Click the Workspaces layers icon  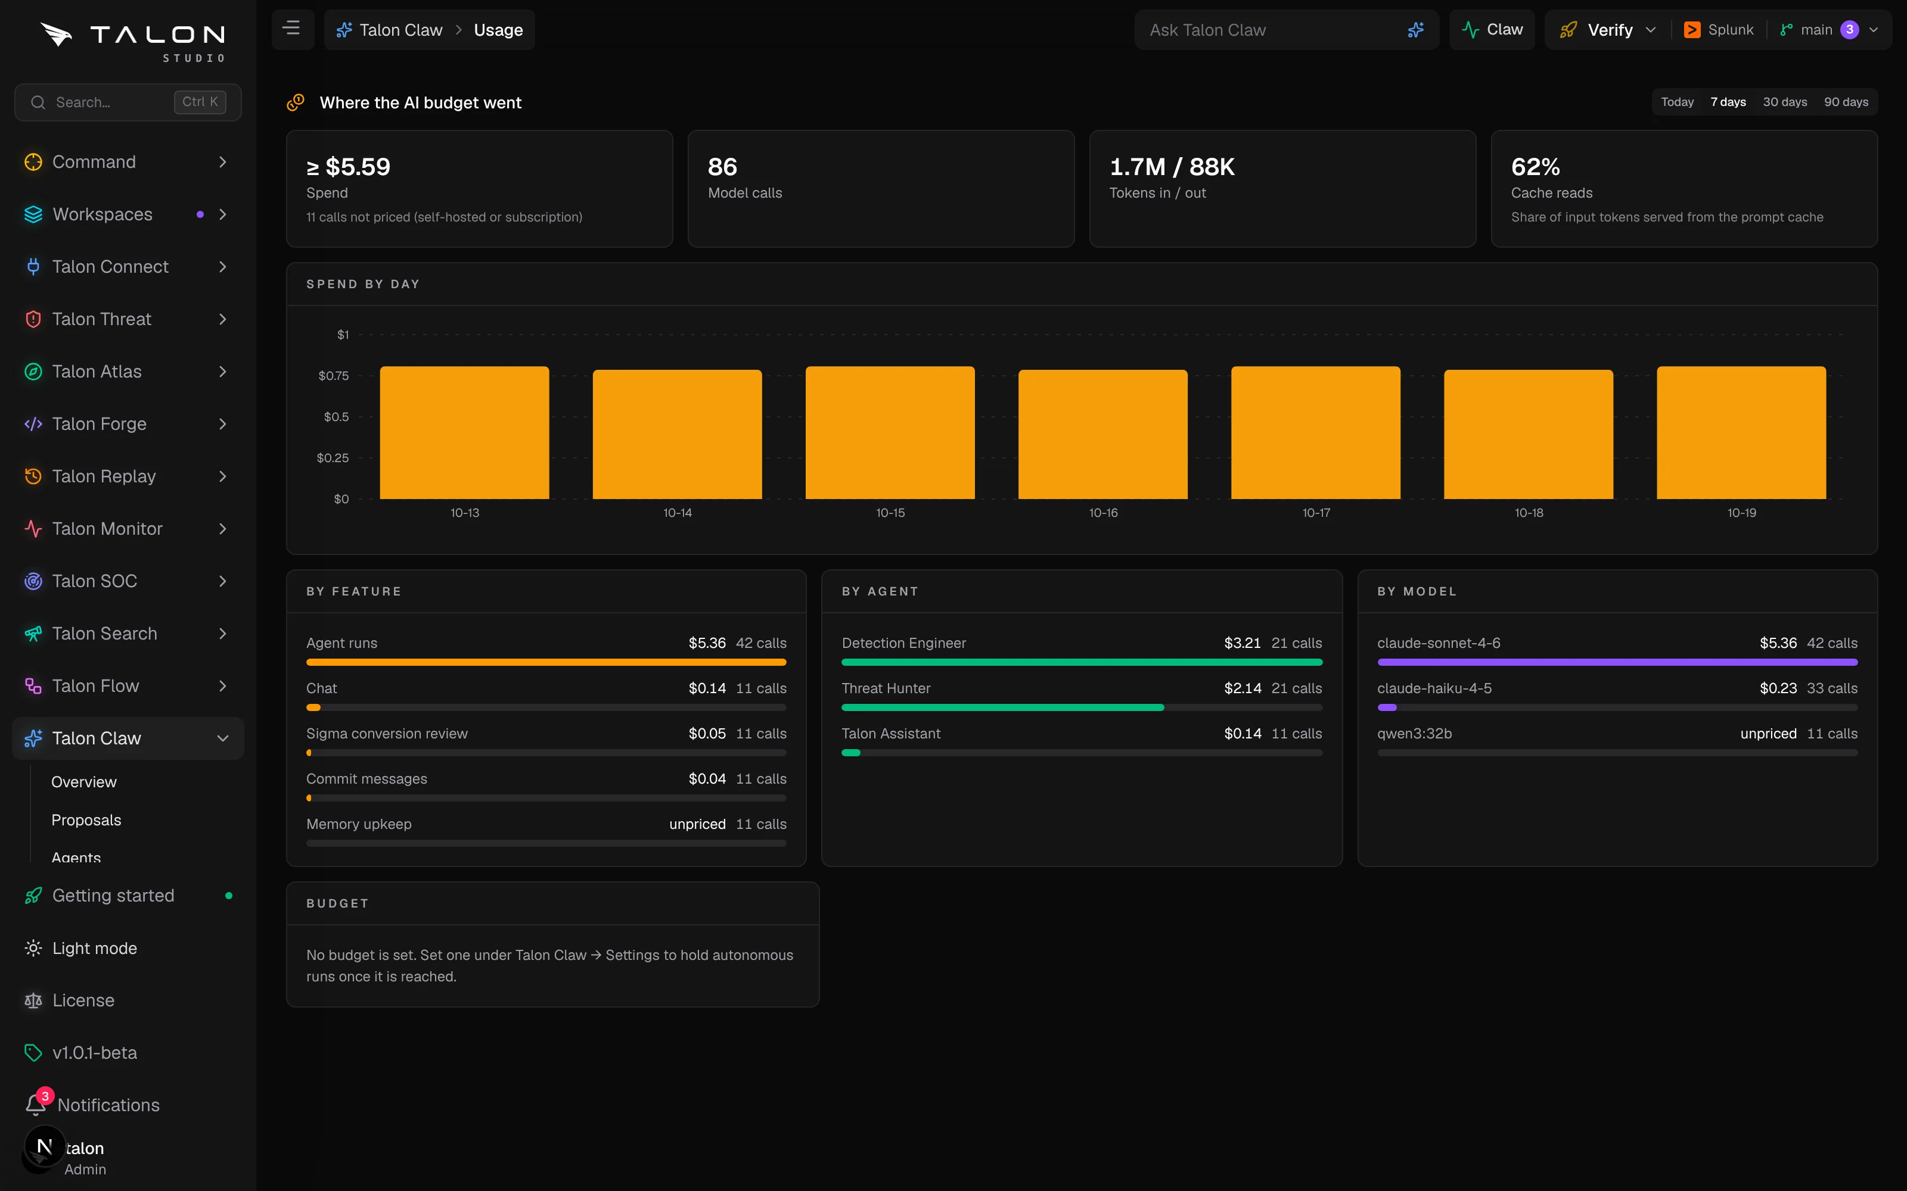pyautogui.click(x=33, y=214)
